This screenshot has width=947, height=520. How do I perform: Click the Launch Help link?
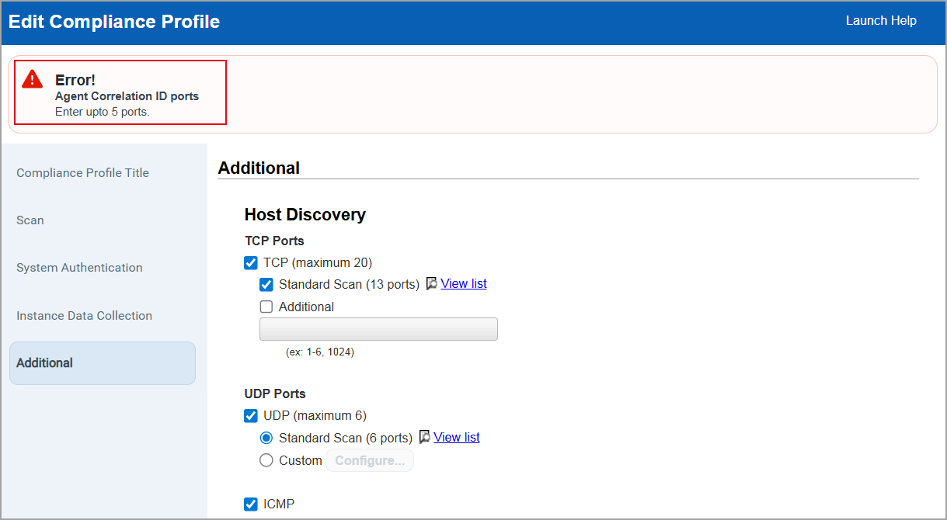(881, 21)
